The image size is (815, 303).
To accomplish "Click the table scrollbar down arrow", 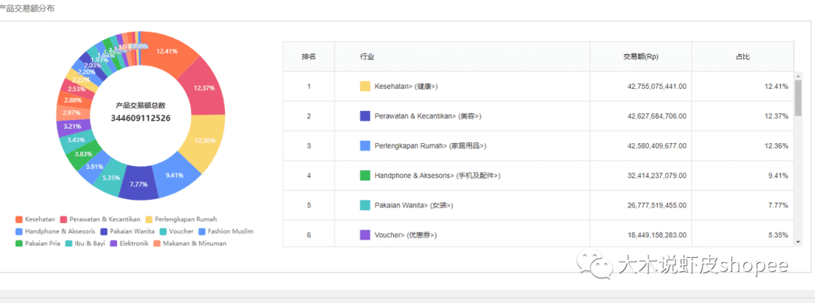I will tap(798, 242).
